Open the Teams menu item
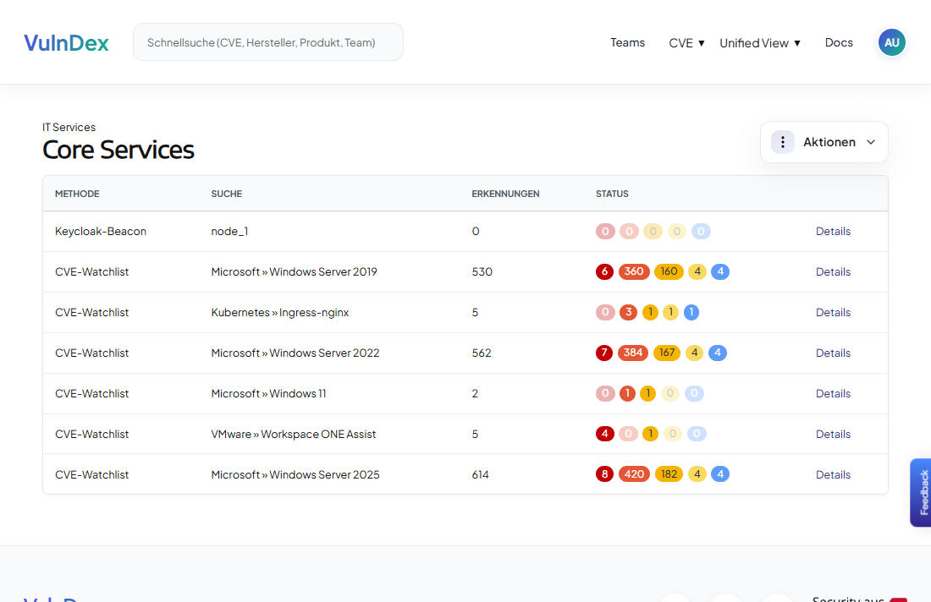This screenshot has height=602, width=931. (x=627, y=43)
